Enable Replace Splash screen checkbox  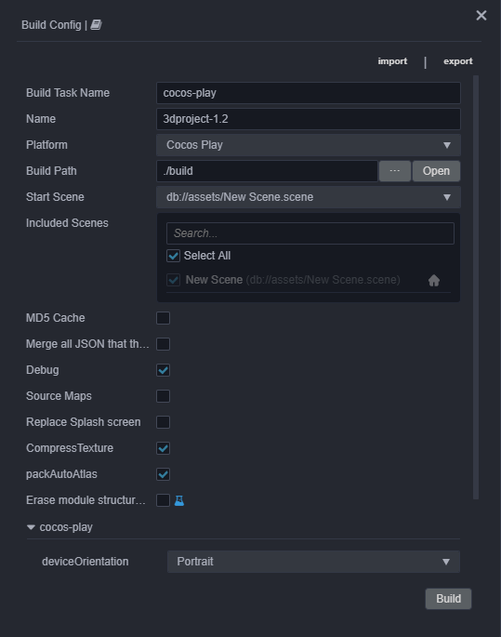(164, 422)
